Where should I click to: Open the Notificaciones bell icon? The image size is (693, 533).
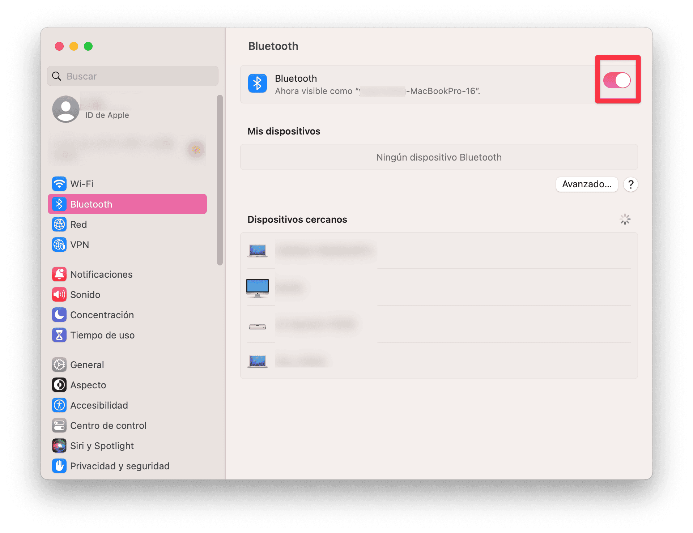point(59,274)
